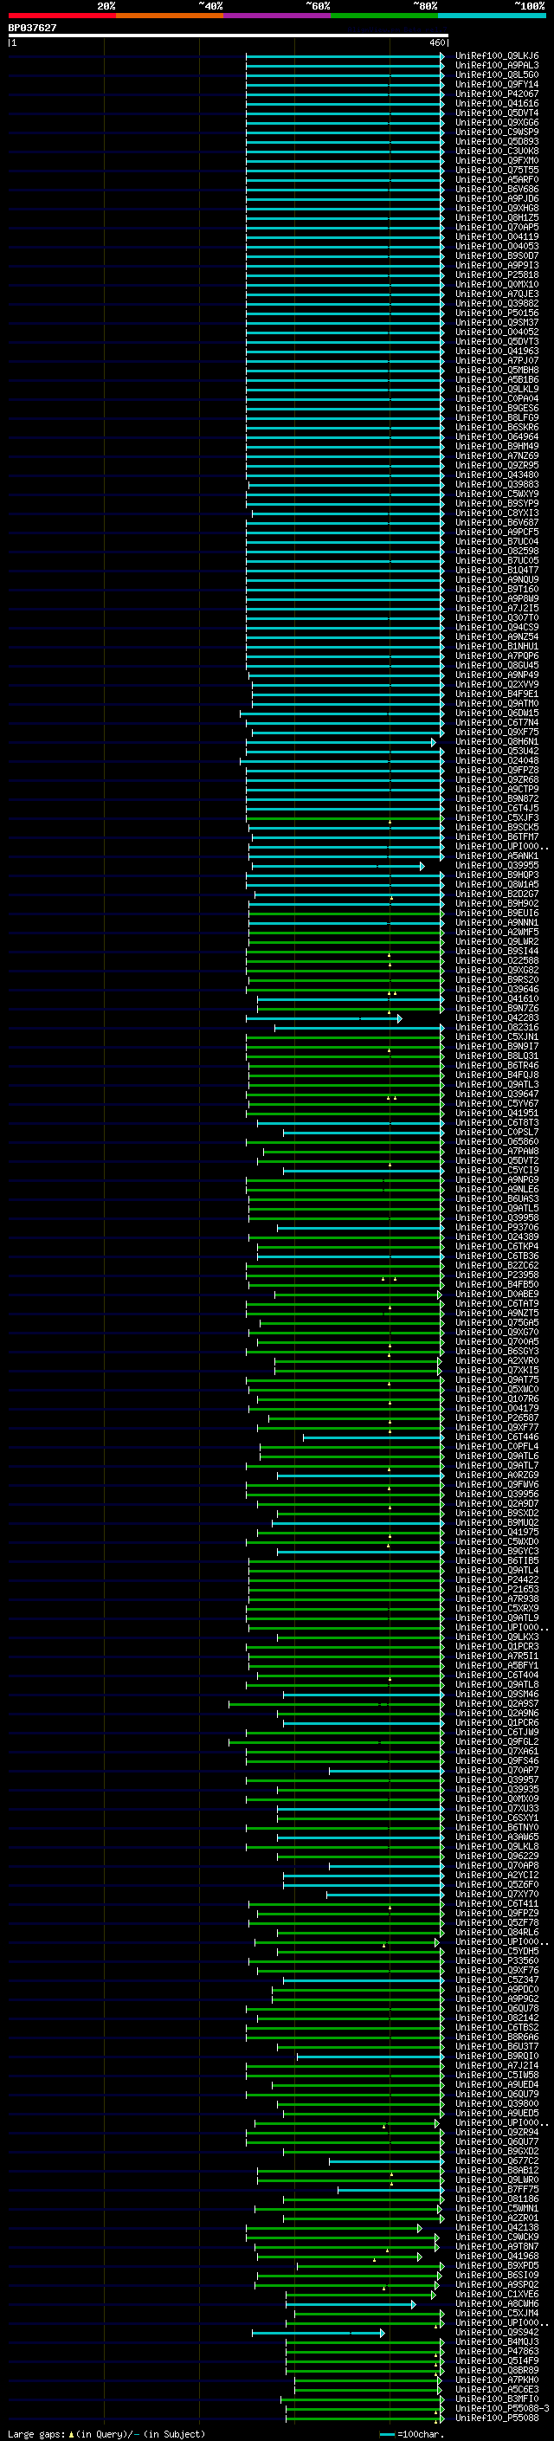
Task: Select label UniRef100_Q9ATL3
Action: pyautogui.click(x=497, y=1085)
